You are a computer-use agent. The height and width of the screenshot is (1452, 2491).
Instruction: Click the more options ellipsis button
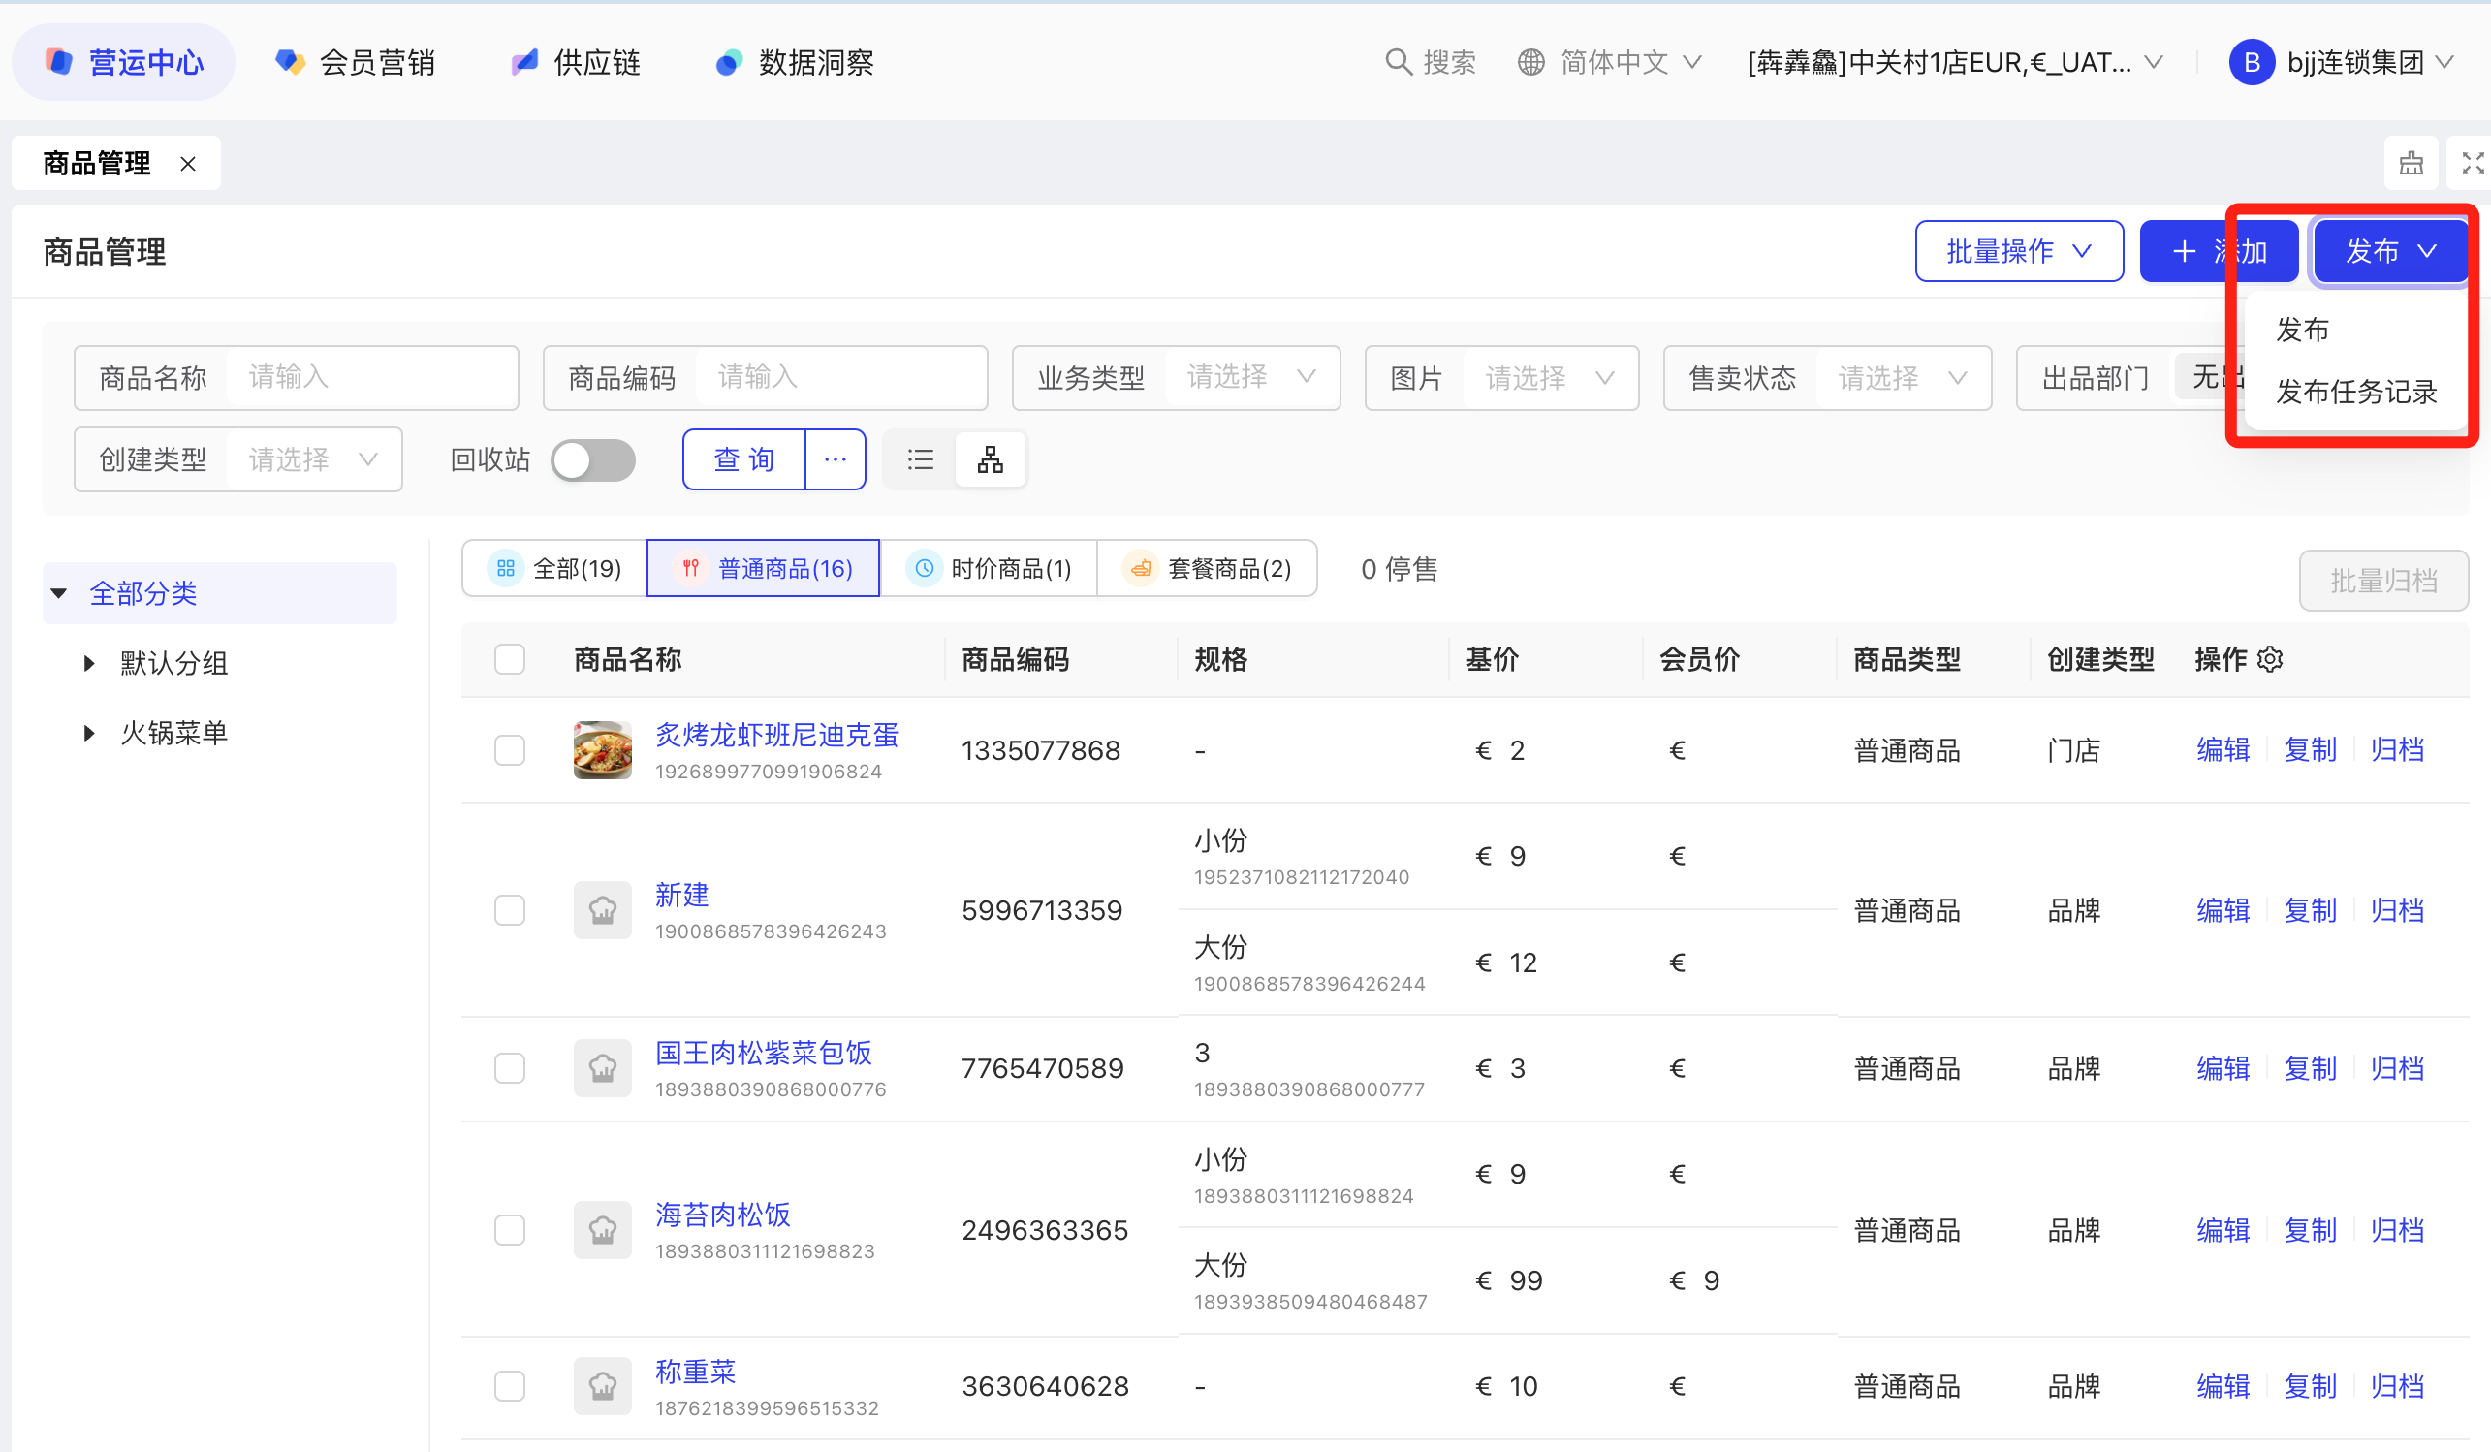coord(835,459)
